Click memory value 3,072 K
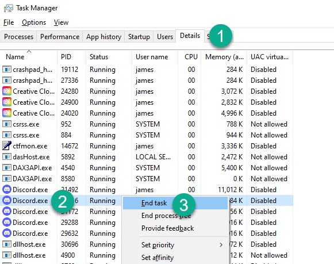334x264 pixels. coord(232,91)
